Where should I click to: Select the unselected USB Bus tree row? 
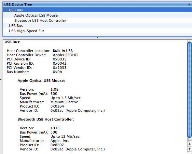click(97, 26)
